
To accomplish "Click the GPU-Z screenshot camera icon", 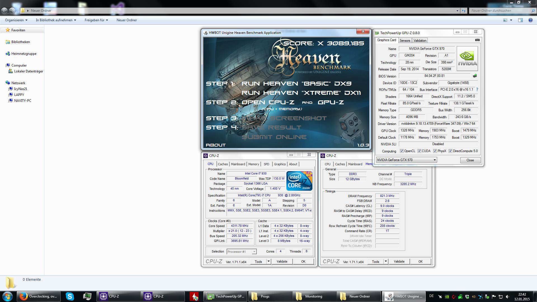I will tap(477, 40).
